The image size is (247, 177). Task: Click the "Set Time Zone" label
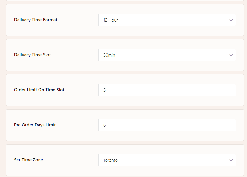pyautogui.click(x=28, y=160)
